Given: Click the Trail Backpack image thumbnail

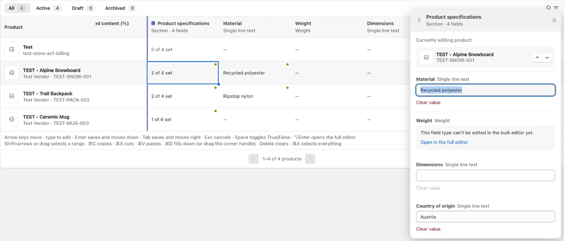Looking at the screenshot, I should tap(12, 96).
